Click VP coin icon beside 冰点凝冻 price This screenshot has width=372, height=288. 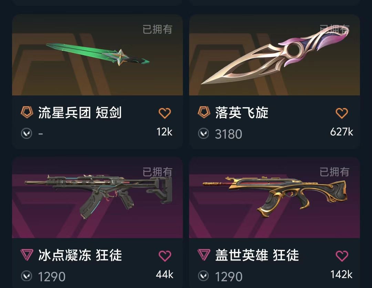(x=26, y=276)
